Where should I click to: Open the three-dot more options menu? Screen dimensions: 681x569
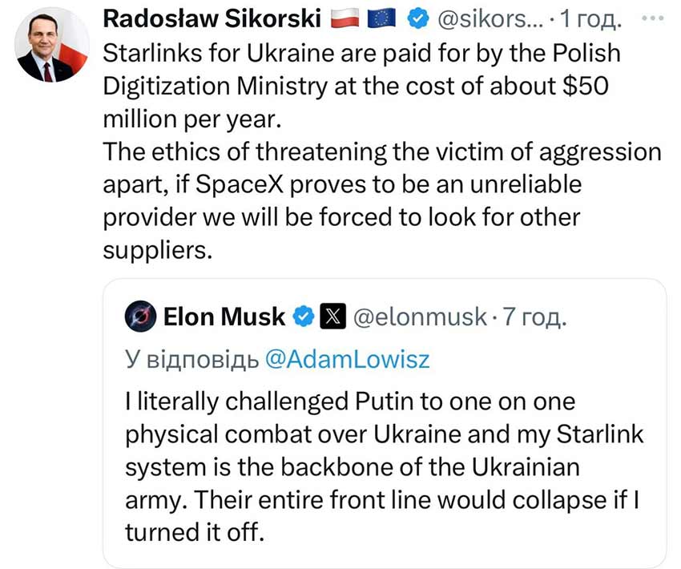click(653, 18)
